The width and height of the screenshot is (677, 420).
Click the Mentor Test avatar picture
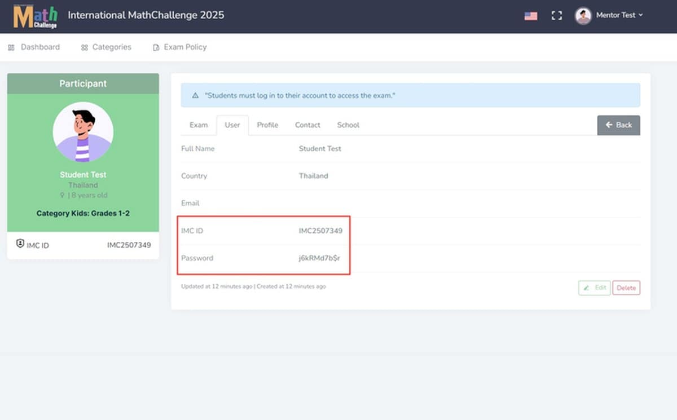coord(583,16)
